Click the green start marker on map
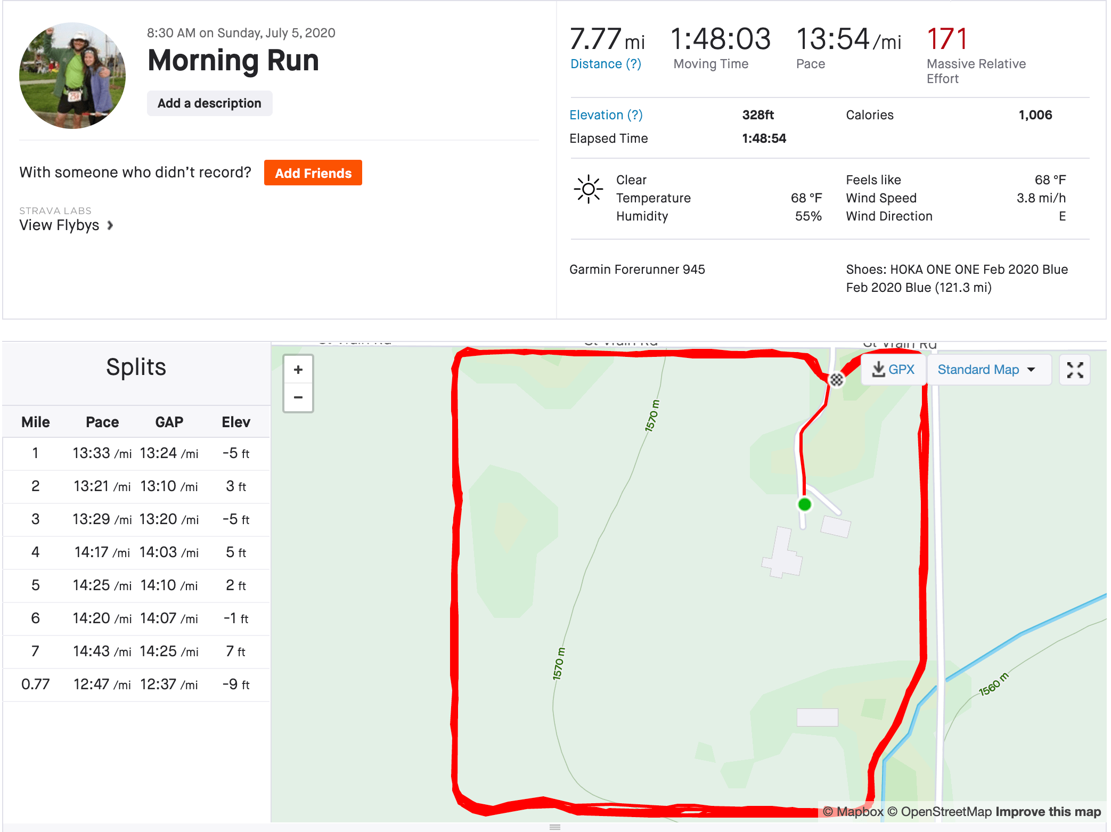Viewport: 1111px width, 832px height. tap(804, 504)
